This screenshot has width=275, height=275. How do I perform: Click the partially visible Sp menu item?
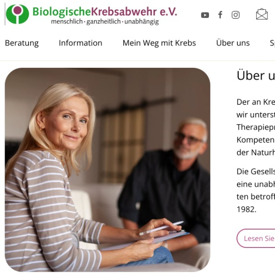pos(272,43)
